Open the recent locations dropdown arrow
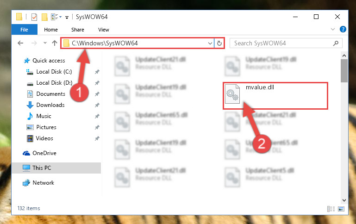This screenshot has width=356, height=224. 45,43
